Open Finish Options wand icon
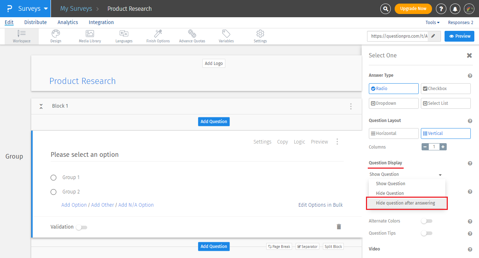Screen dimensions: 479x258 coord(158,34)
